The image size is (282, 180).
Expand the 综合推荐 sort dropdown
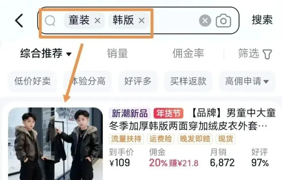[46, 53]
